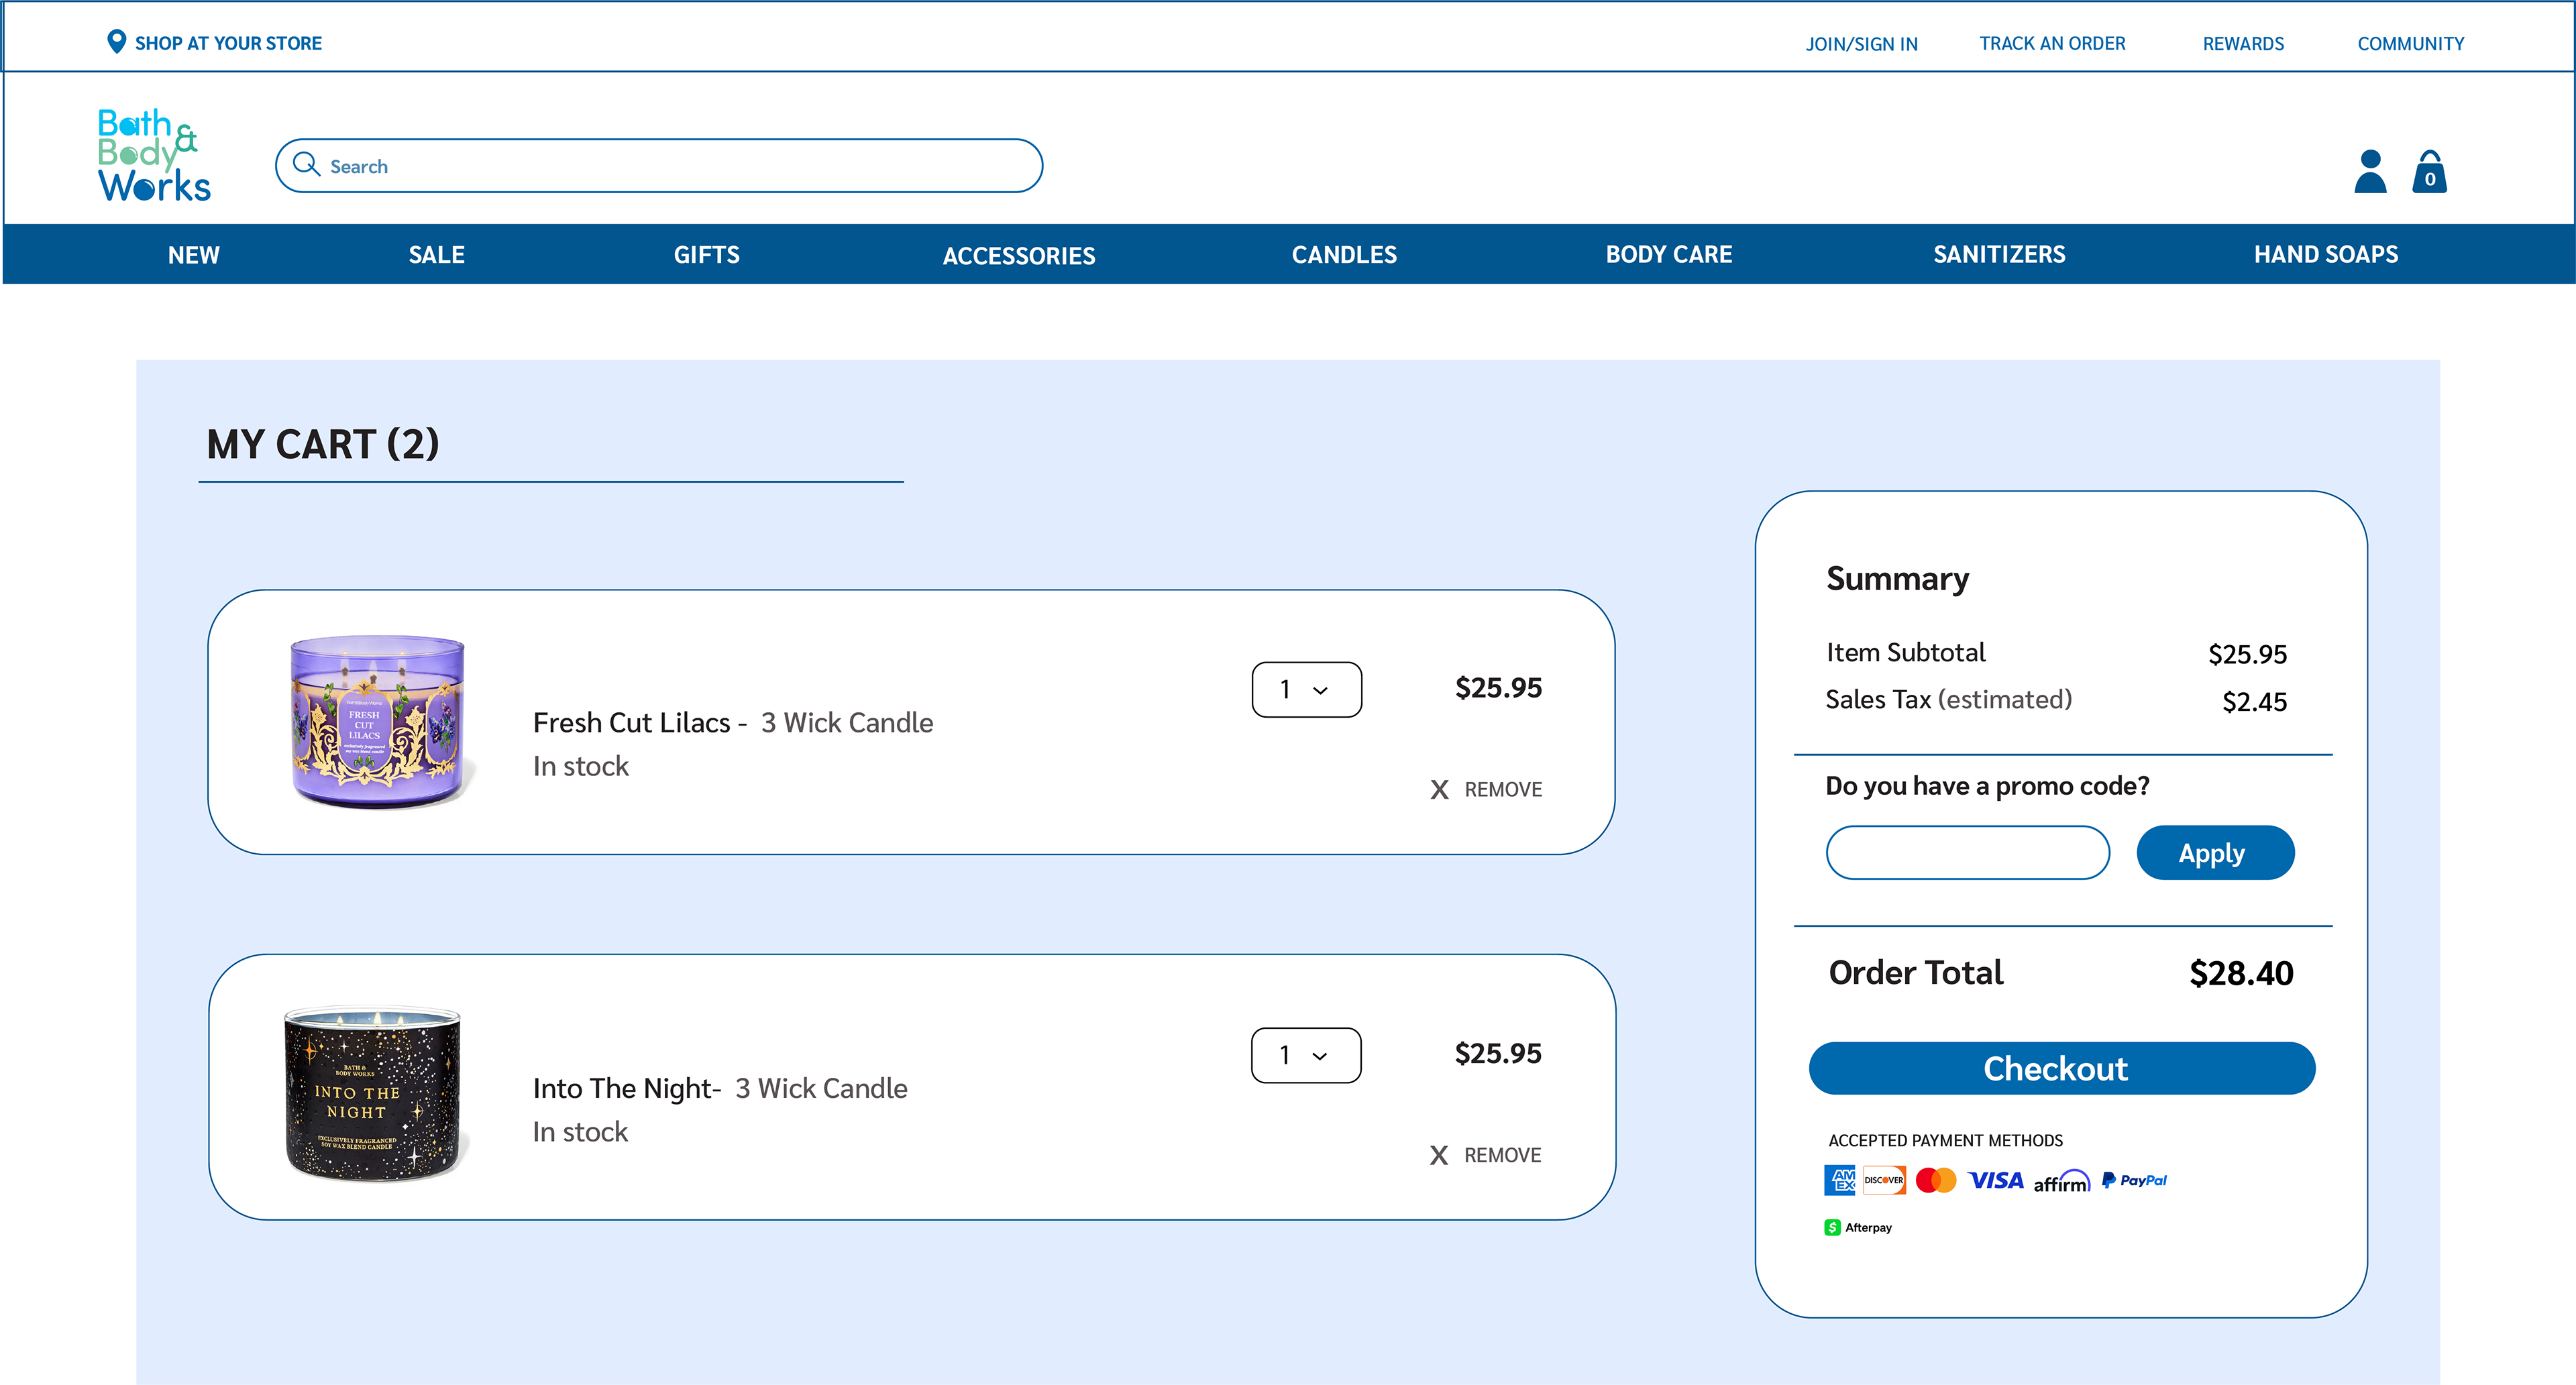Click the Fresh Cut Lilacs candle thumbnail
Viewport: 2576px width, 1385px height.
[x=378, y=721]
